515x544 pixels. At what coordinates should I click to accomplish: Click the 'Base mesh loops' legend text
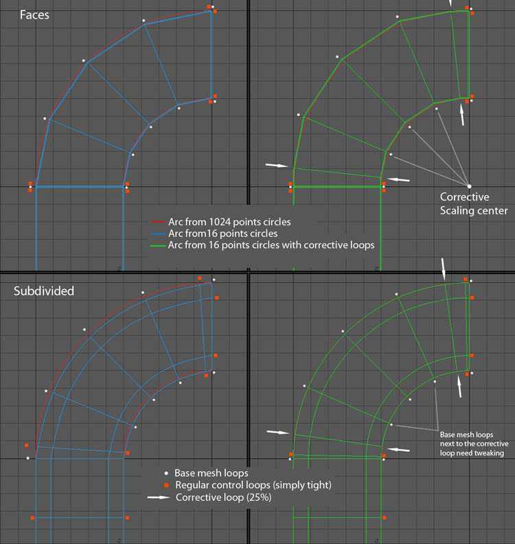(x=211, y=473)
